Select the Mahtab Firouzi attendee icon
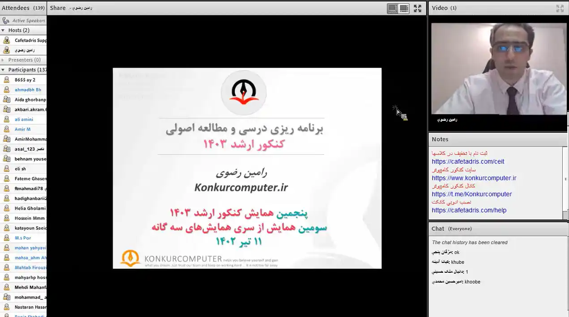This screenshot has width=569, height=317. pyautogui.click(x=6, y=267)
